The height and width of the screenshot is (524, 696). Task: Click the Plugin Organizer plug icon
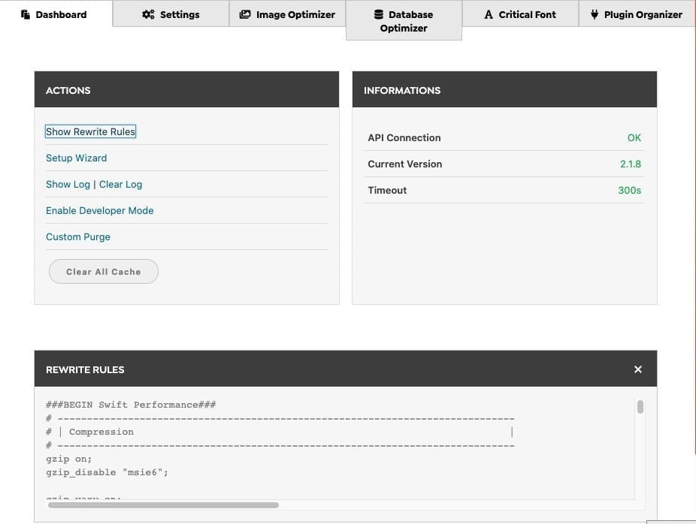(x=595, y=14)
